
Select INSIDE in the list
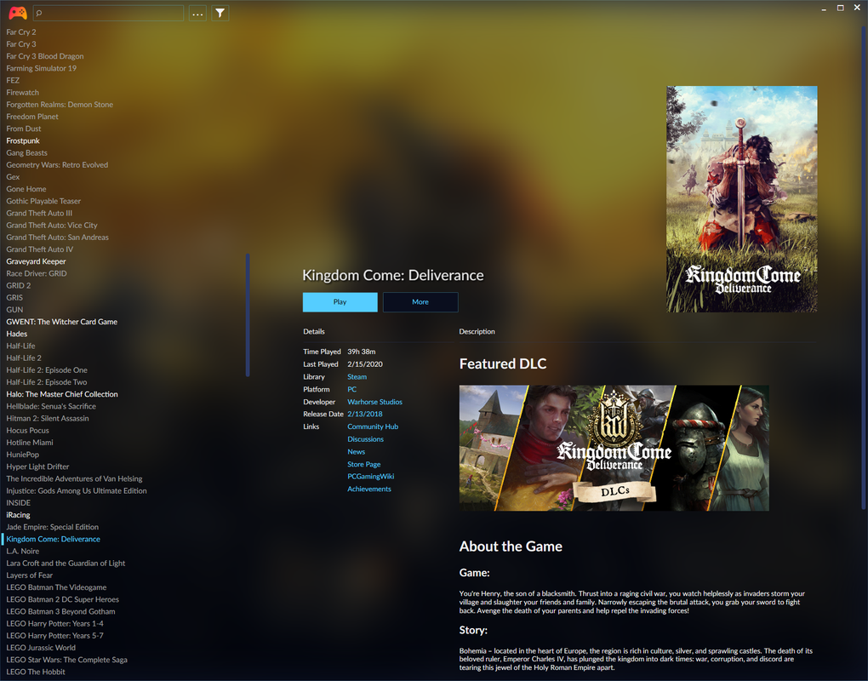pyautogui.click(x=18, y=503)
